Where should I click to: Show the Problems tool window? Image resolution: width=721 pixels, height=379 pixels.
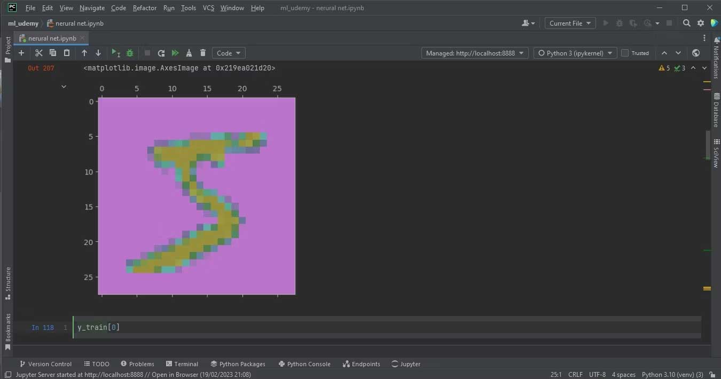click(x=137, y=364)
